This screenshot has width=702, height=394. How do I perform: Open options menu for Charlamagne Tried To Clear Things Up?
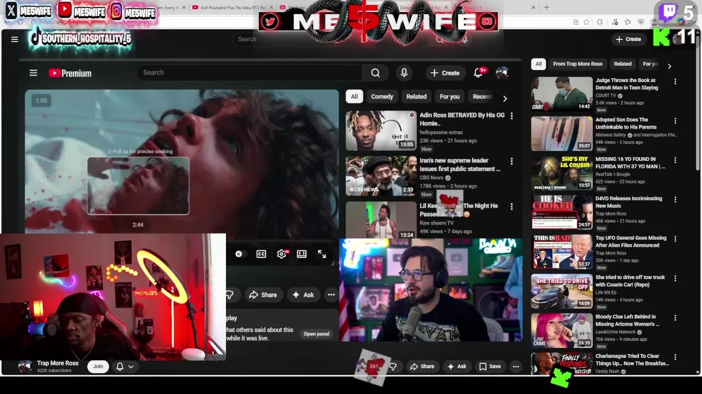pyautogui.click(x=675, y=357)
